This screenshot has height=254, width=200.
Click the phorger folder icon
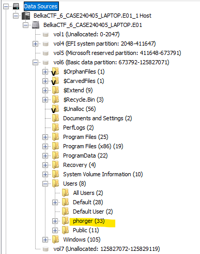click(x=65, y=221)
